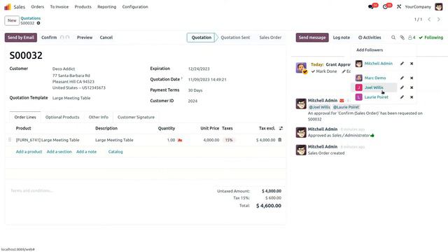Open Reporting menu
448x252 pixels.
coord(106,6)
